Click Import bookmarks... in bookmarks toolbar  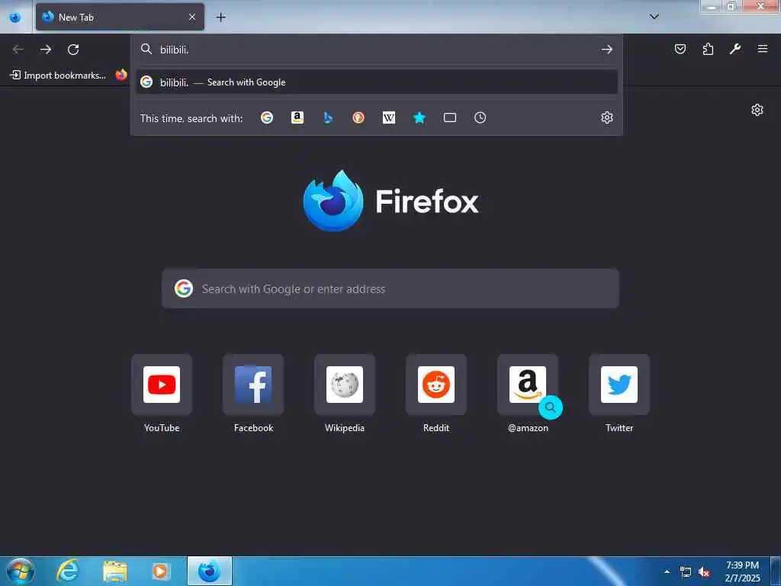coord(58,76)
